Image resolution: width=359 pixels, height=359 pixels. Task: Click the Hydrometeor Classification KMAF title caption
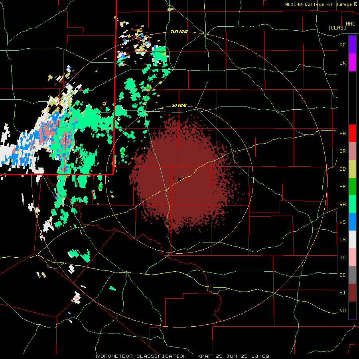click(181, 356)
